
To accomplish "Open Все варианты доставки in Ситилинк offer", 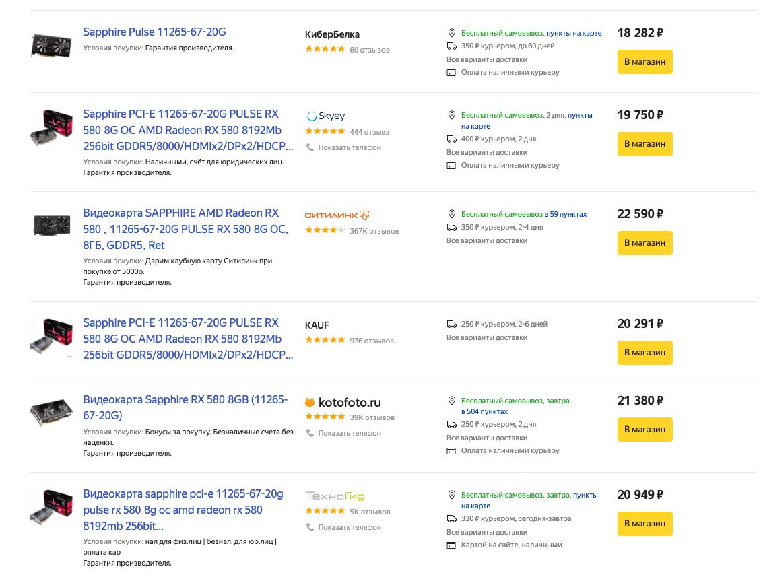I will [487, 240].
